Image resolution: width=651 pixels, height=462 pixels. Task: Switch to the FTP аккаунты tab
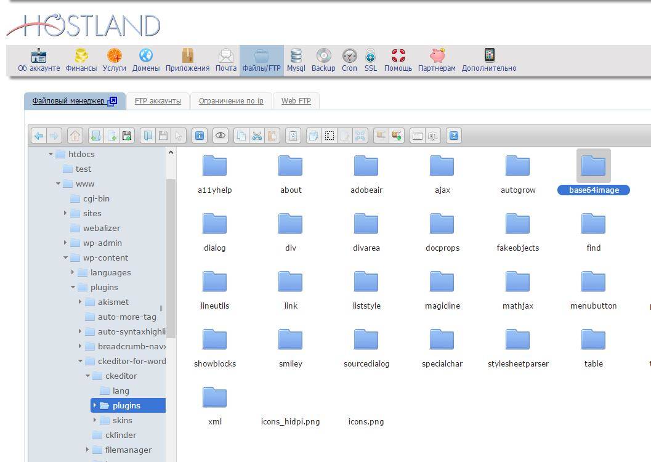click(x=158, y=101)
